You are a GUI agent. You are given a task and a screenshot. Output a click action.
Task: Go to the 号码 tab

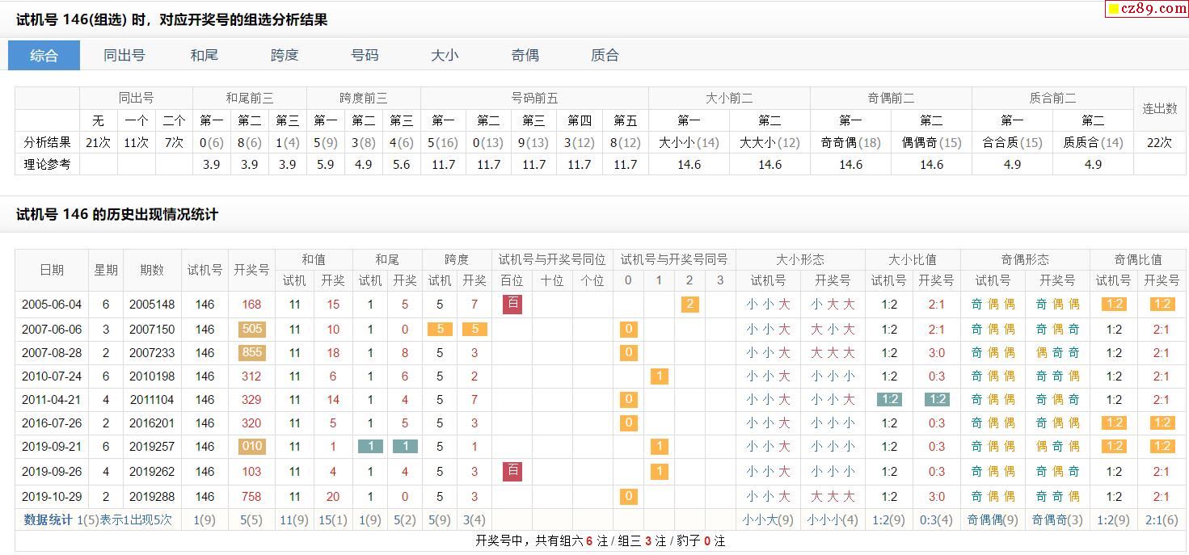(365, 56)
